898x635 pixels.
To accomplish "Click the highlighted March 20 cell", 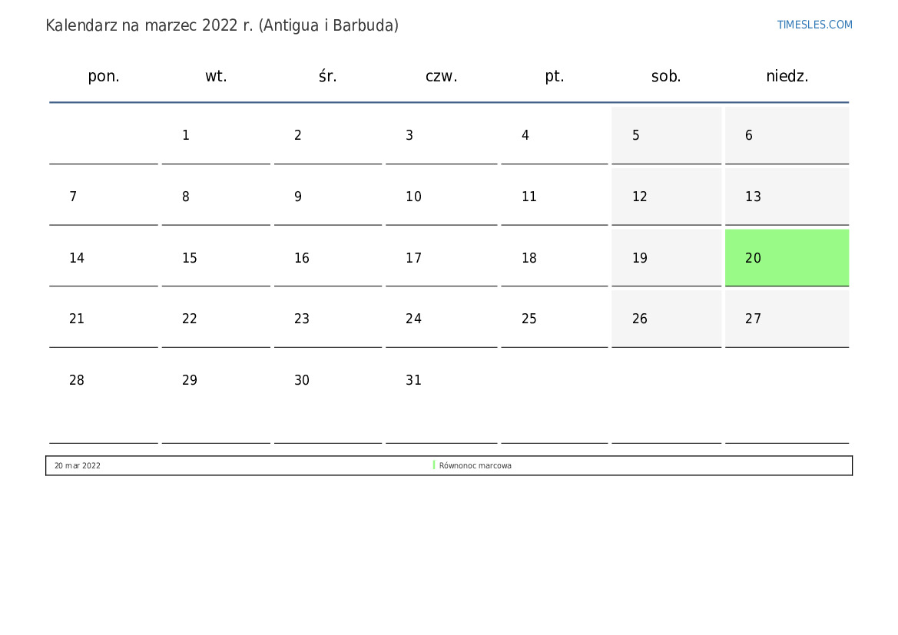I will (787, 258).
